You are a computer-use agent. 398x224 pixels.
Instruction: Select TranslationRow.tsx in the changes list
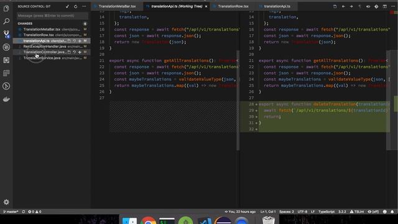pos(52,35)
